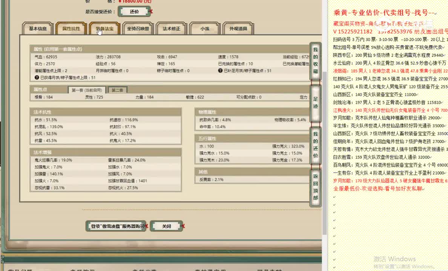Open 我的还价 in the side panel

coord(315,145)
